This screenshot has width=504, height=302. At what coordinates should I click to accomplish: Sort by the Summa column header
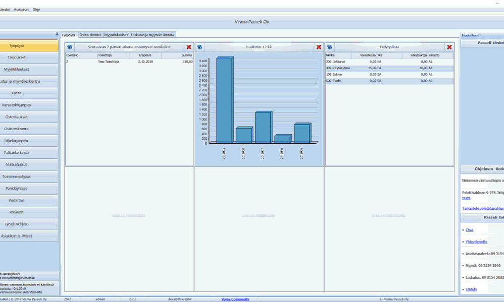coord(177,55)
